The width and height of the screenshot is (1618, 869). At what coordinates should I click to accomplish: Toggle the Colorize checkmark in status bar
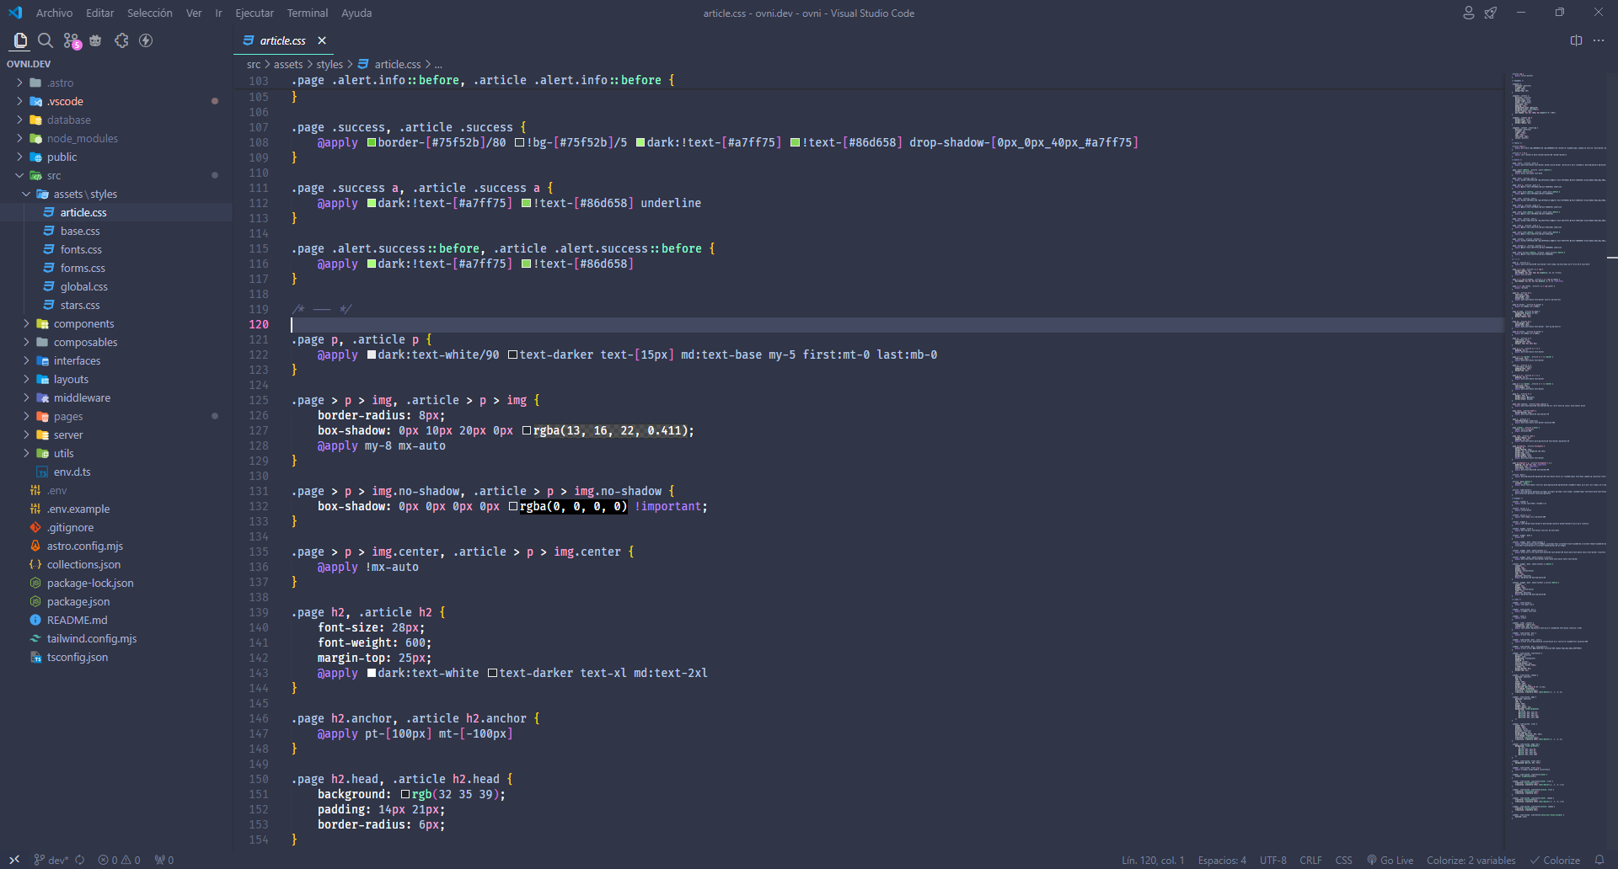[x=1555, y=860]
